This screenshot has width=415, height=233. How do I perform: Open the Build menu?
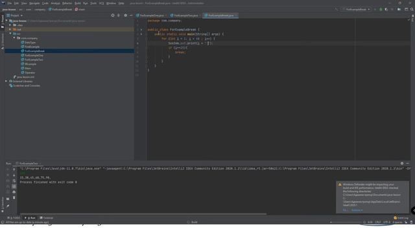coord(78,3)
